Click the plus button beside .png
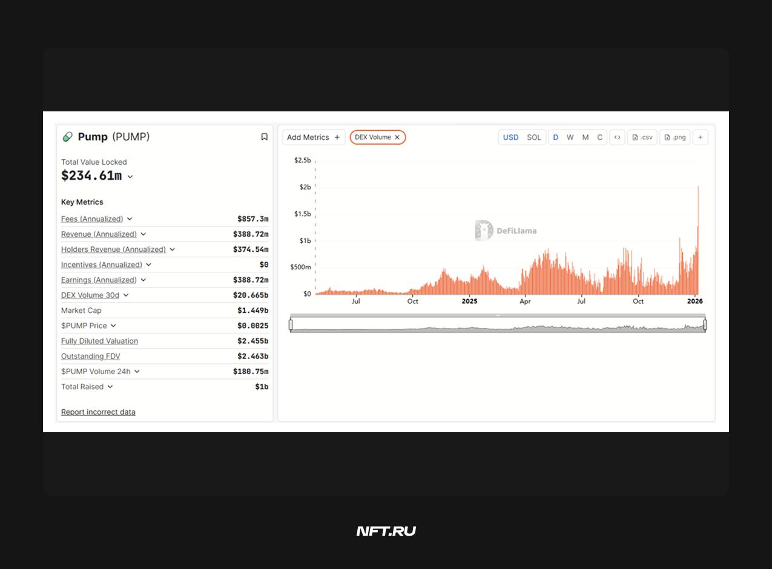Viewport: 772px width, 569px height. point(701,137)
